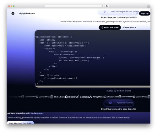Click the slash icon before SellGrid

click(x=78, y=97)
